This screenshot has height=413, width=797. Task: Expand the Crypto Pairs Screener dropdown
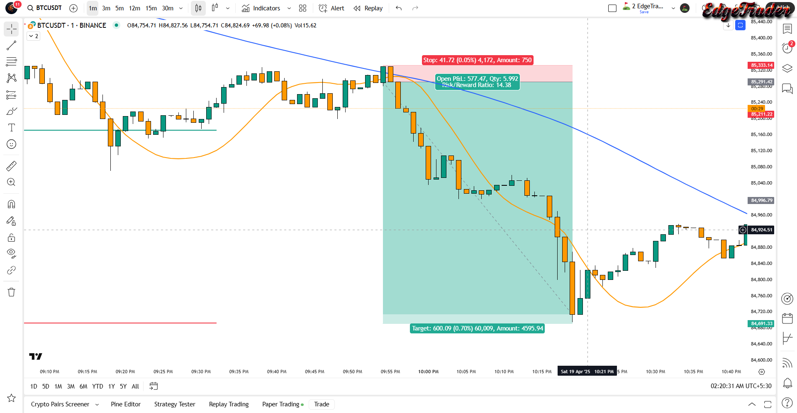97,404
